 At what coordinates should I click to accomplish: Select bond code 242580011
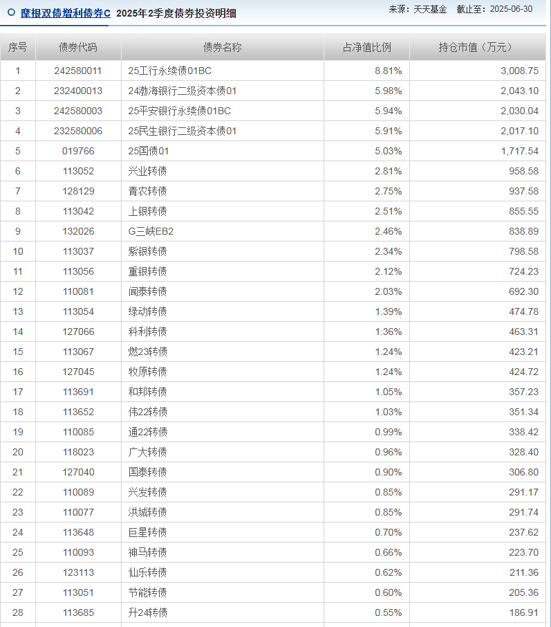78,71
